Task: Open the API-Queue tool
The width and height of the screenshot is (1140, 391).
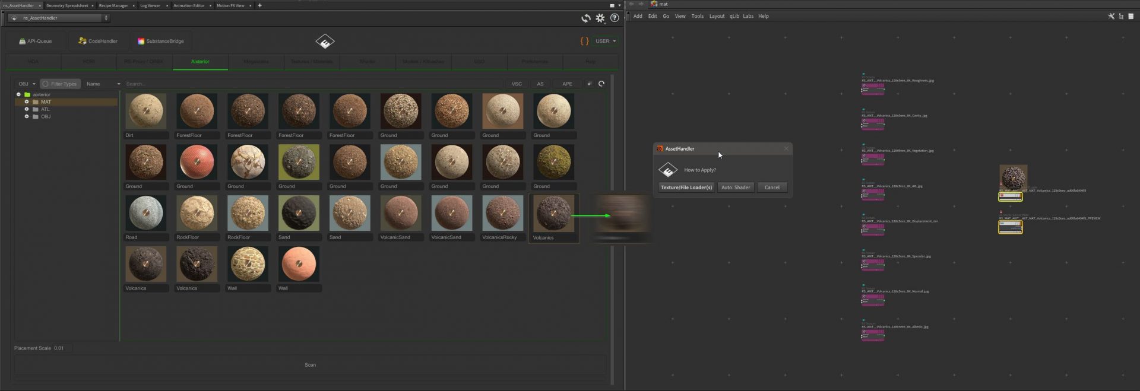Action: [x=36, y=42]
